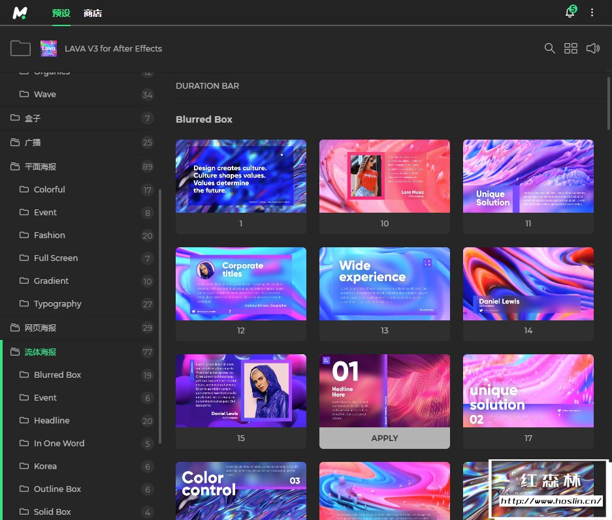The height and width of the screenshot is (520, 612).
Task: Click the LAVA V3 for After Effects title
Action: pos(113,49)
